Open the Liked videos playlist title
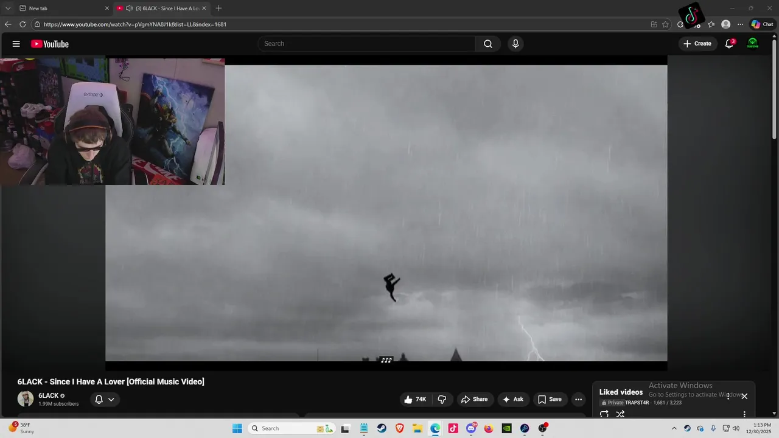 [x=621, y=392]
